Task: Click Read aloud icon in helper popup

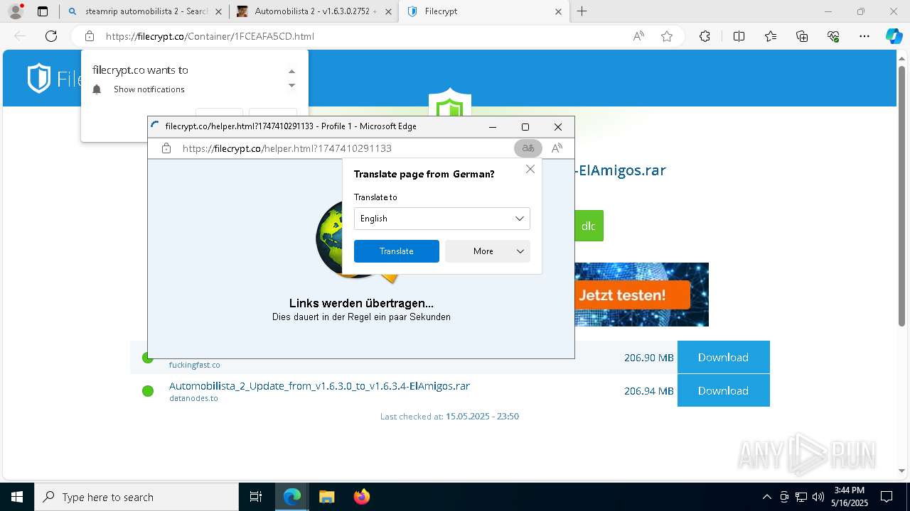Action: click(x=557, y=148)
